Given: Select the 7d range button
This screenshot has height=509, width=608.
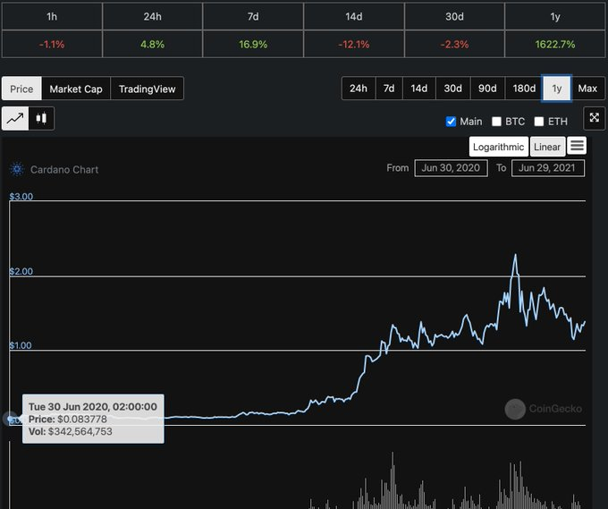Looking at the screenshot, I should pyautogui.click(x=389, y=89).
